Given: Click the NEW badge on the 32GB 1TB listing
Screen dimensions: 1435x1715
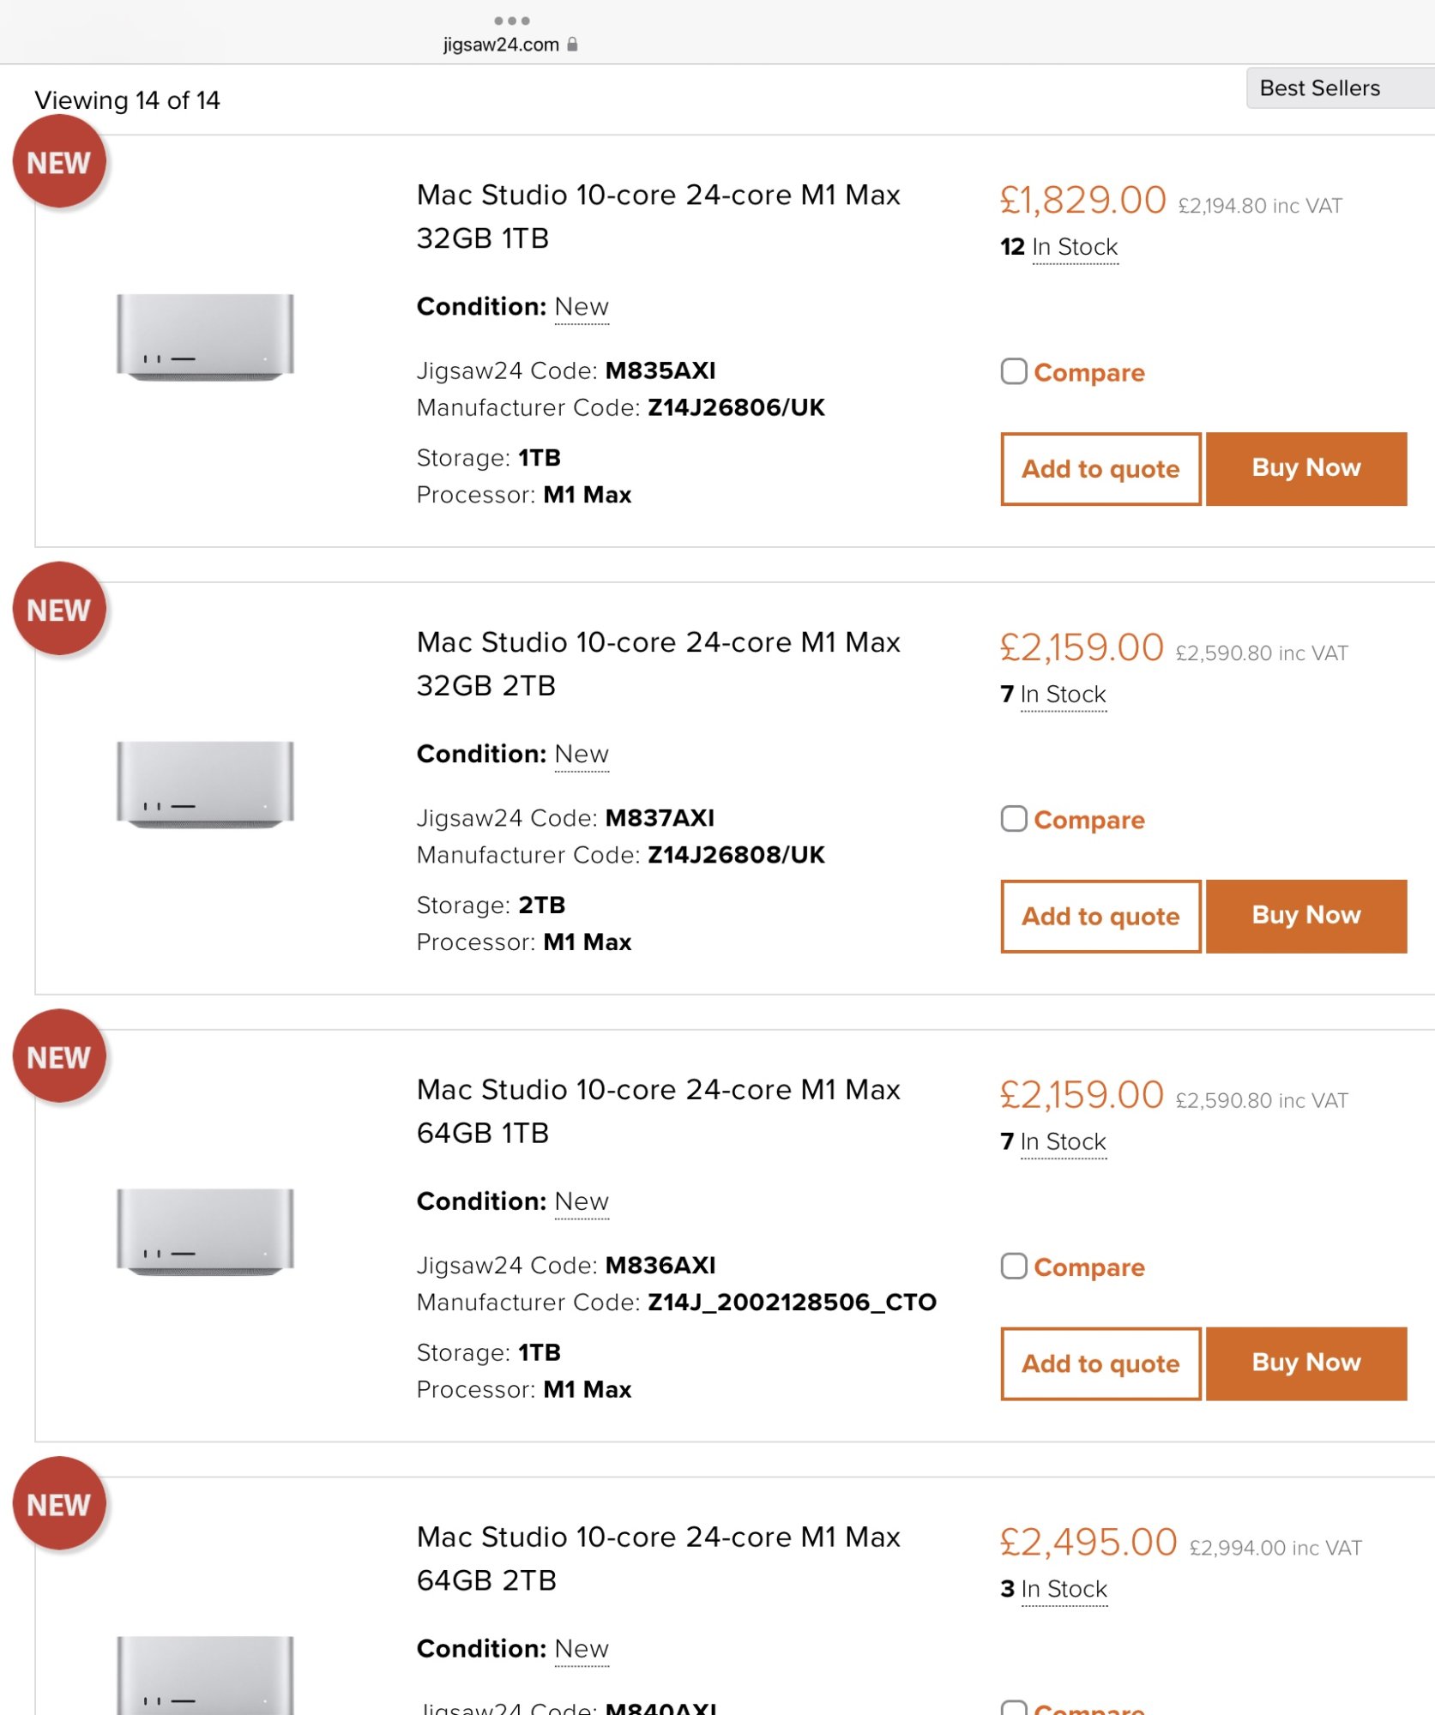Looking at the screenshot, I should pos(58,163).
